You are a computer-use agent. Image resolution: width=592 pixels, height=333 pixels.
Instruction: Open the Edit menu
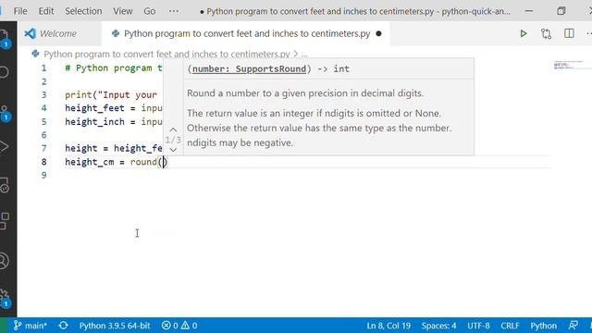pos(46,11)
